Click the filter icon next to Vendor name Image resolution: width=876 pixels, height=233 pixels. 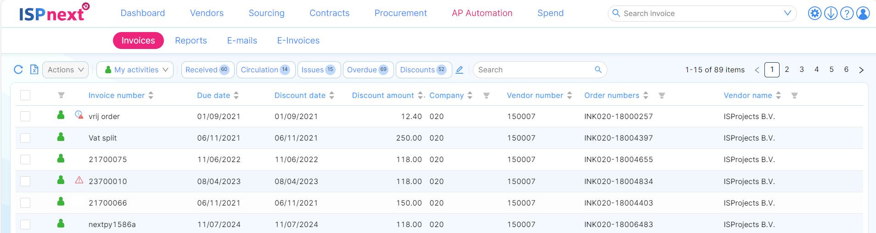[x=794, y=96]
